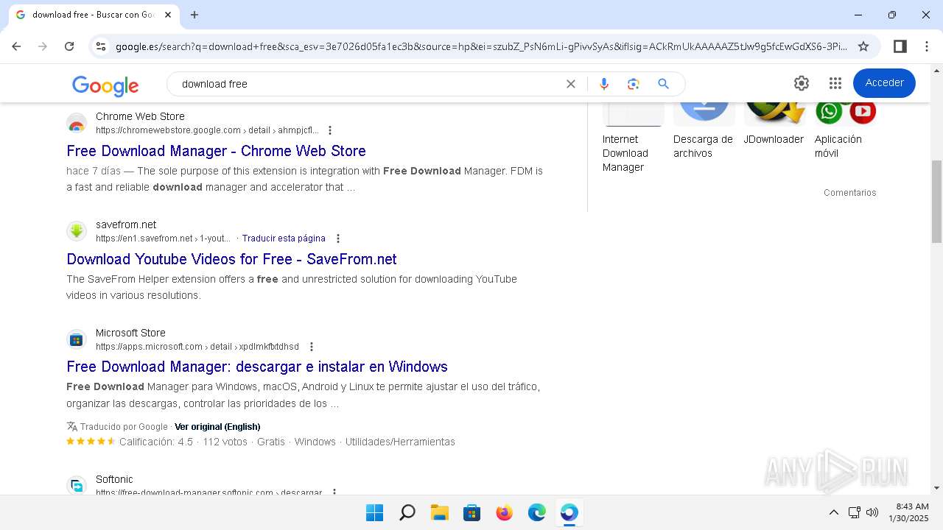Click the Microsoft Store result favicon
The image size is (943, 530).
tap(77, 340)
